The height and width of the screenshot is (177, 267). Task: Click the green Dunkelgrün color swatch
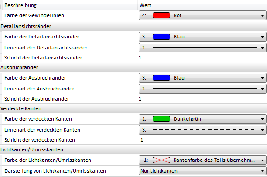pos(161,119)
